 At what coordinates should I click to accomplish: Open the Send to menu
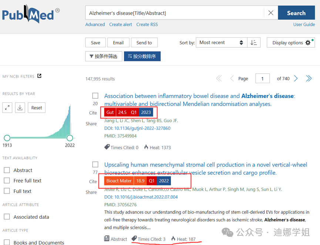point(144,42)
